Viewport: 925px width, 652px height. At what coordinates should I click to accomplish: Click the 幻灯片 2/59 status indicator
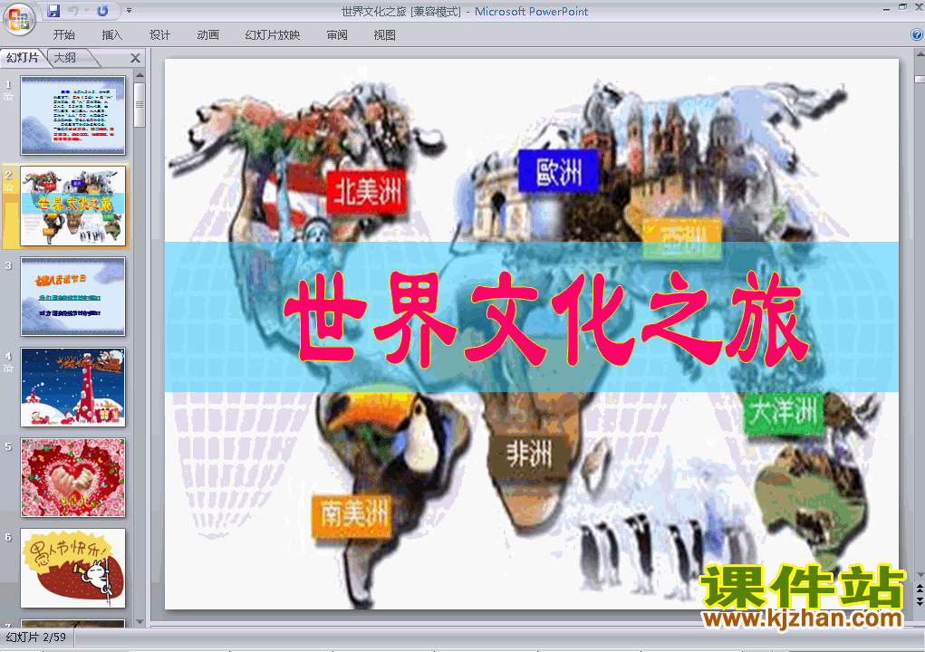[36, 638]
